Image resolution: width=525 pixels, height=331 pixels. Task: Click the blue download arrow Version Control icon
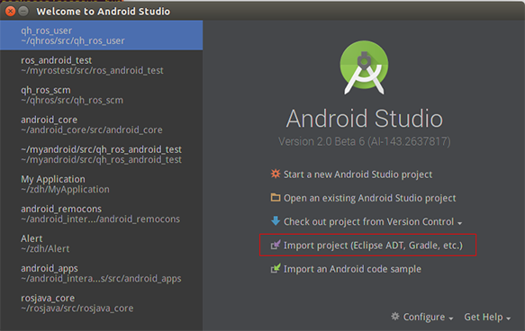(276, 220)
